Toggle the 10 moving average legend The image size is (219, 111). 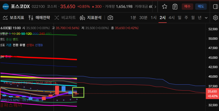pos(14,34)
